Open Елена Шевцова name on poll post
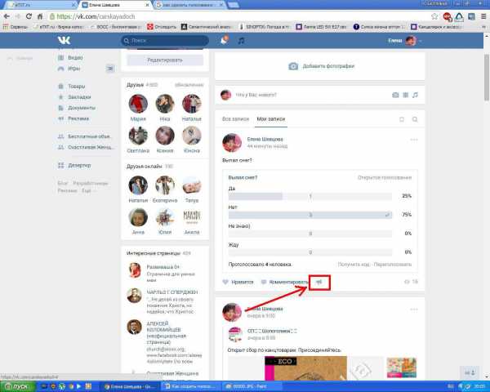 pos(265,139)
